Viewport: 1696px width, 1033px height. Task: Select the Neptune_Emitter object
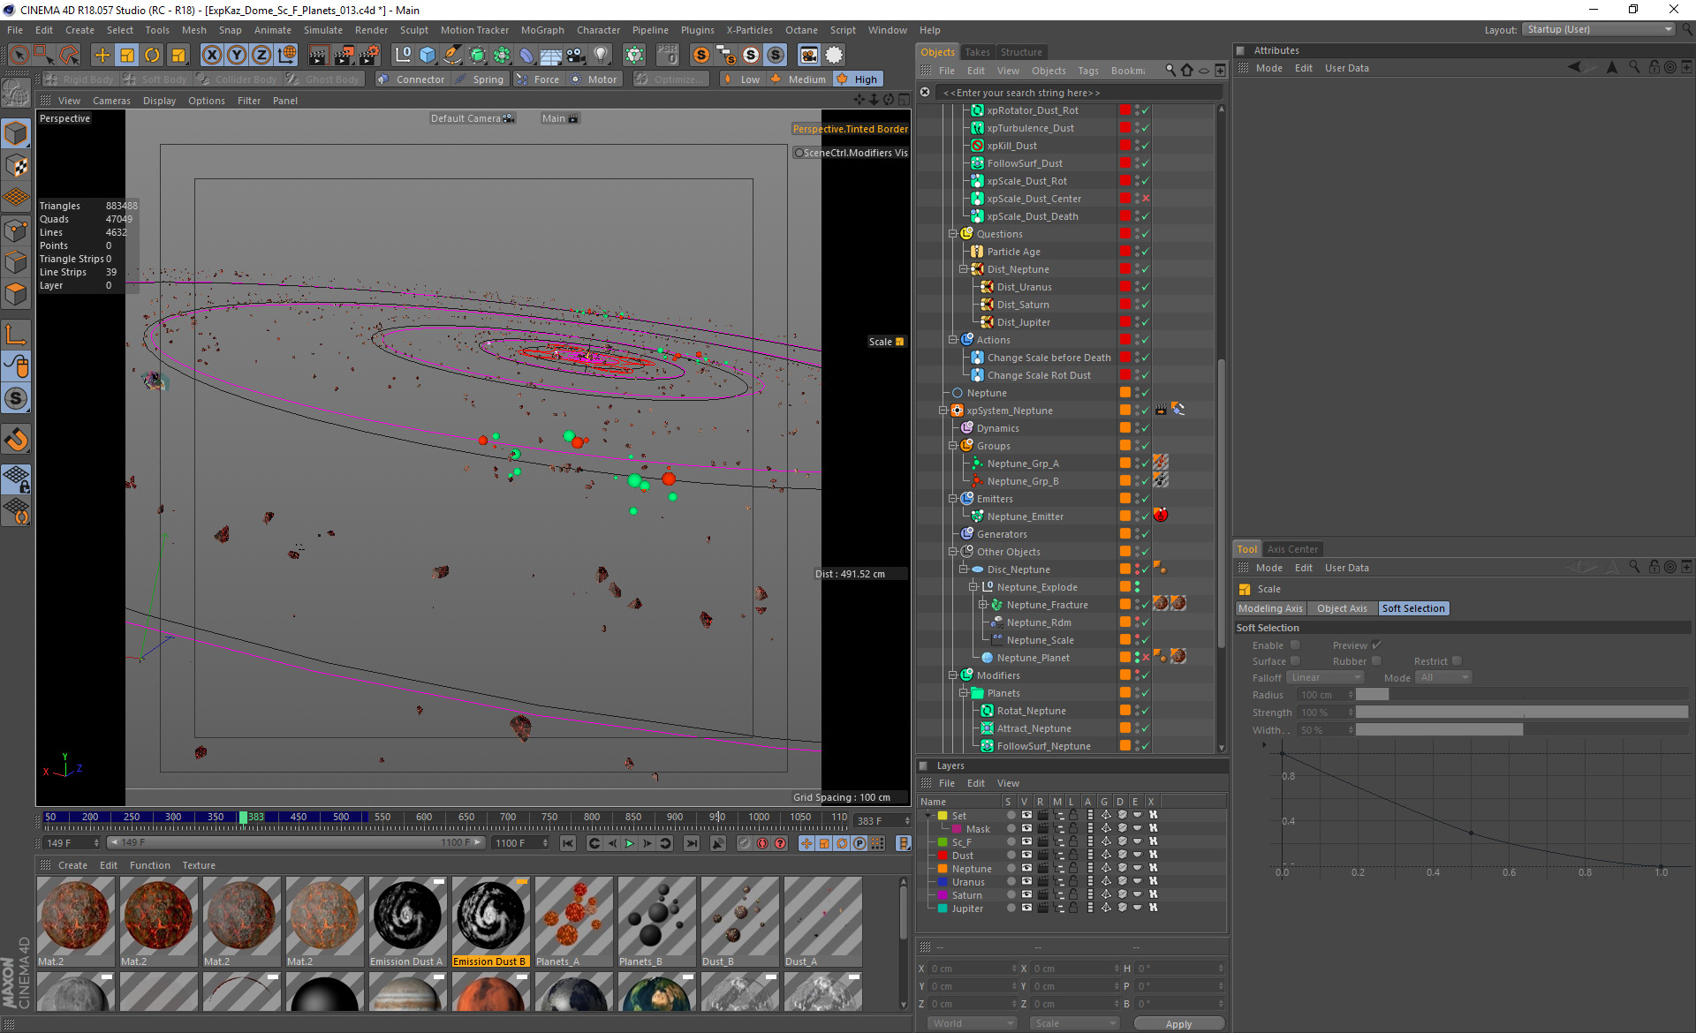pos(1025,516)
